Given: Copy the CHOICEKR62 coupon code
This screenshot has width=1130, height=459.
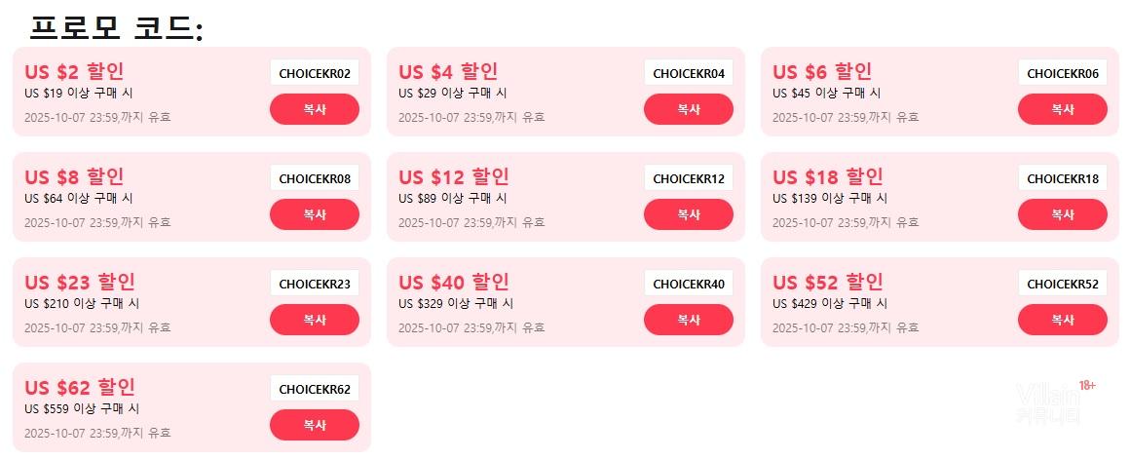Looking at the screenshot, I should (314, 425).
